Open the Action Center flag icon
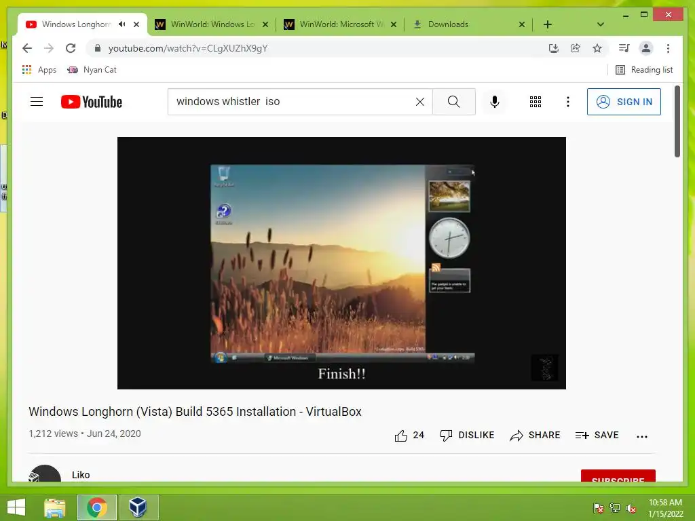695x521 pixels. [599, 507]
